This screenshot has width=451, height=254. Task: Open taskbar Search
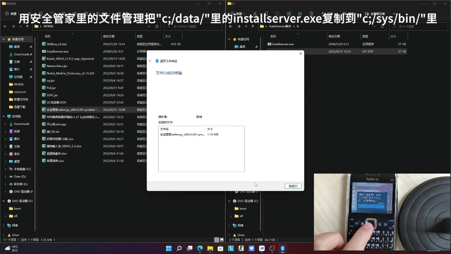click(179, 248)
